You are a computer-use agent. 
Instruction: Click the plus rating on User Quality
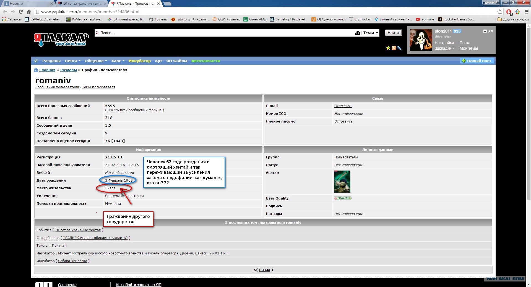click(x=350, y=198)
